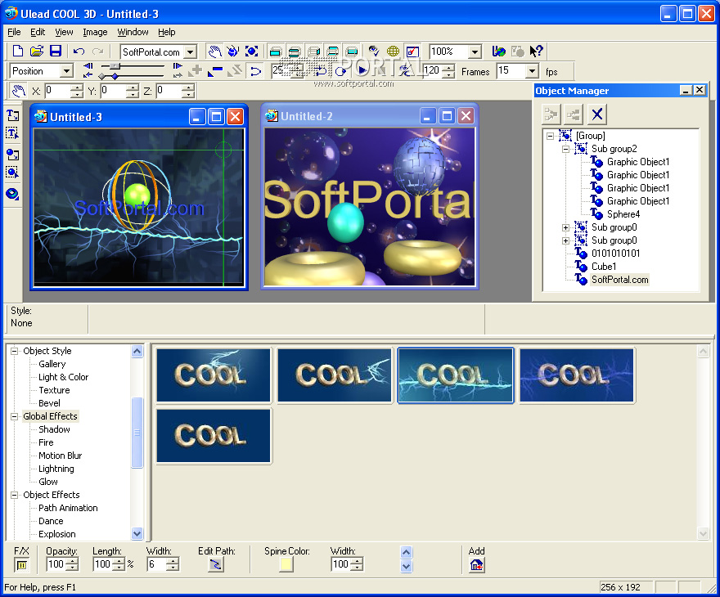The image size is (720, 597).
Task: Select the Rotate Object tool
Action: tap(233, 51)
